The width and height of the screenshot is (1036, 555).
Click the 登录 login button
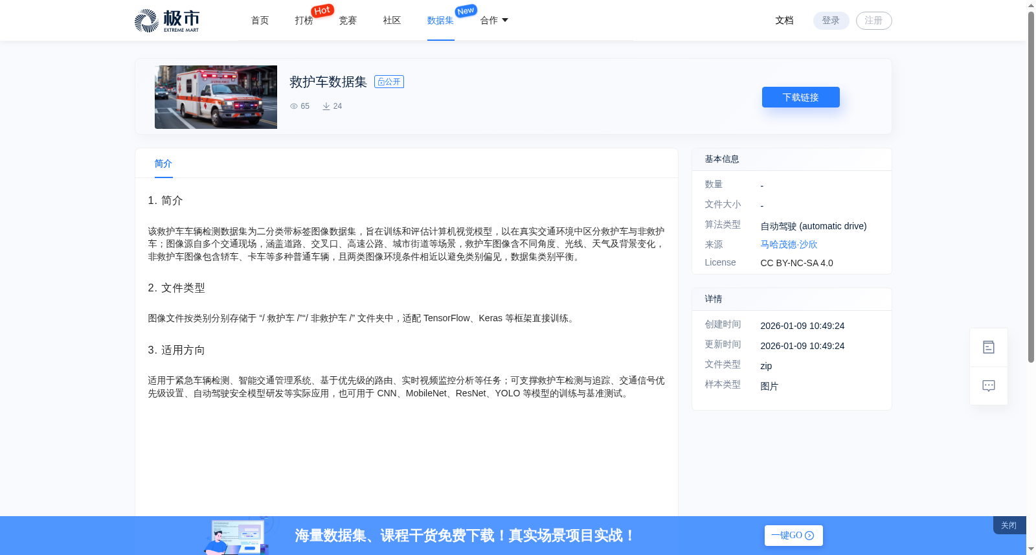coord(831,21)
